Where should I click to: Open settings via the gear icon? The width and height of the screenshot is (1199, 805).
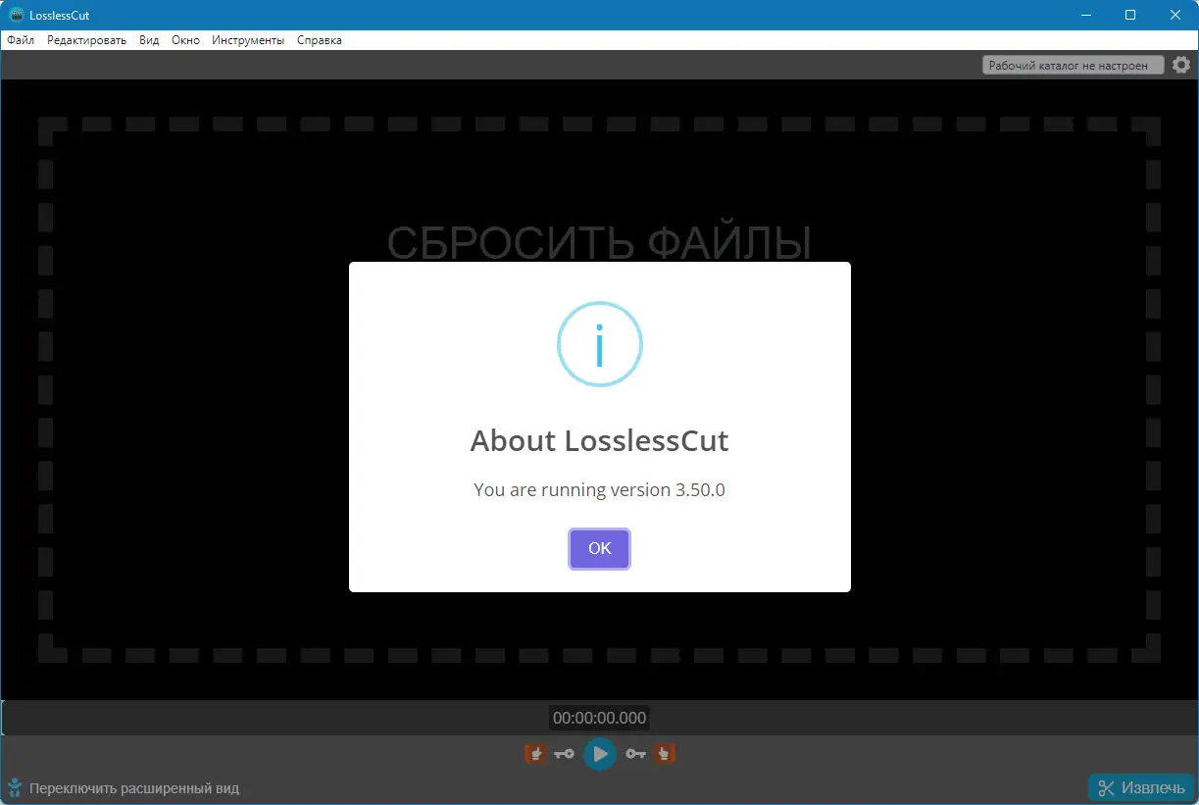pyautogui.click(x=1181, y=65)
